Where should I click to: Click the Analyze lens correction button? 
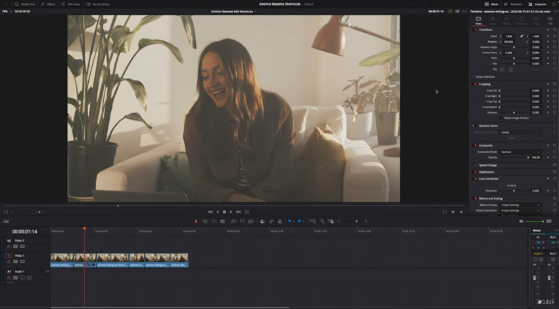pyautogui.click(x=512, y=185)
